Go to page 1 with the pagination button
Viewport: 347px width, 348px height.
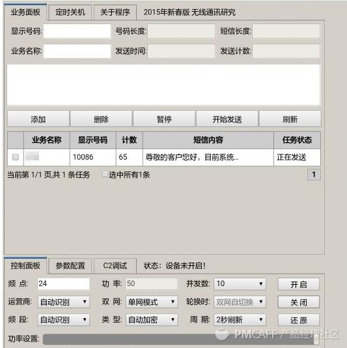coord(314,175)
